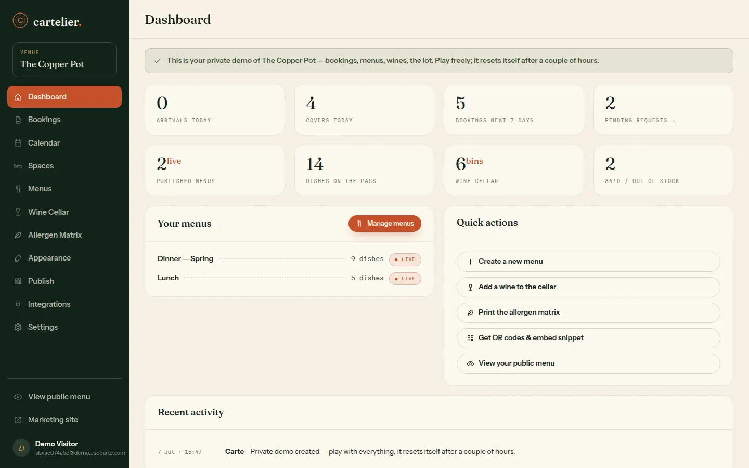Viewport: 749px width, 468px height.
Task: Click the Manage menus button
Action: pos(385,224)
